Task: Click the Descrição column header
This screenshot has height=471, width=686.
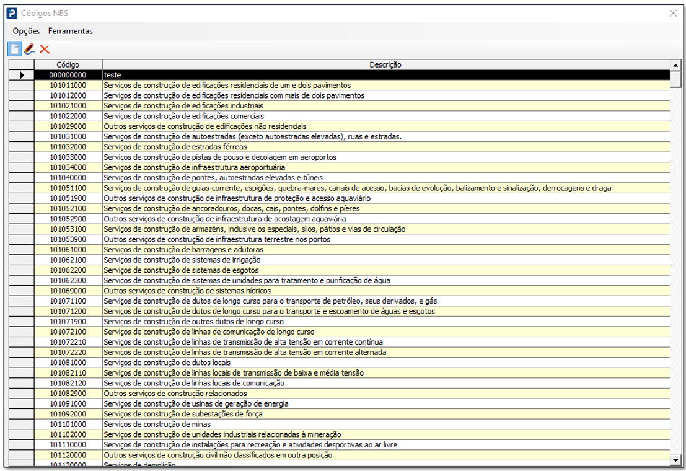Action: (386, 65)
